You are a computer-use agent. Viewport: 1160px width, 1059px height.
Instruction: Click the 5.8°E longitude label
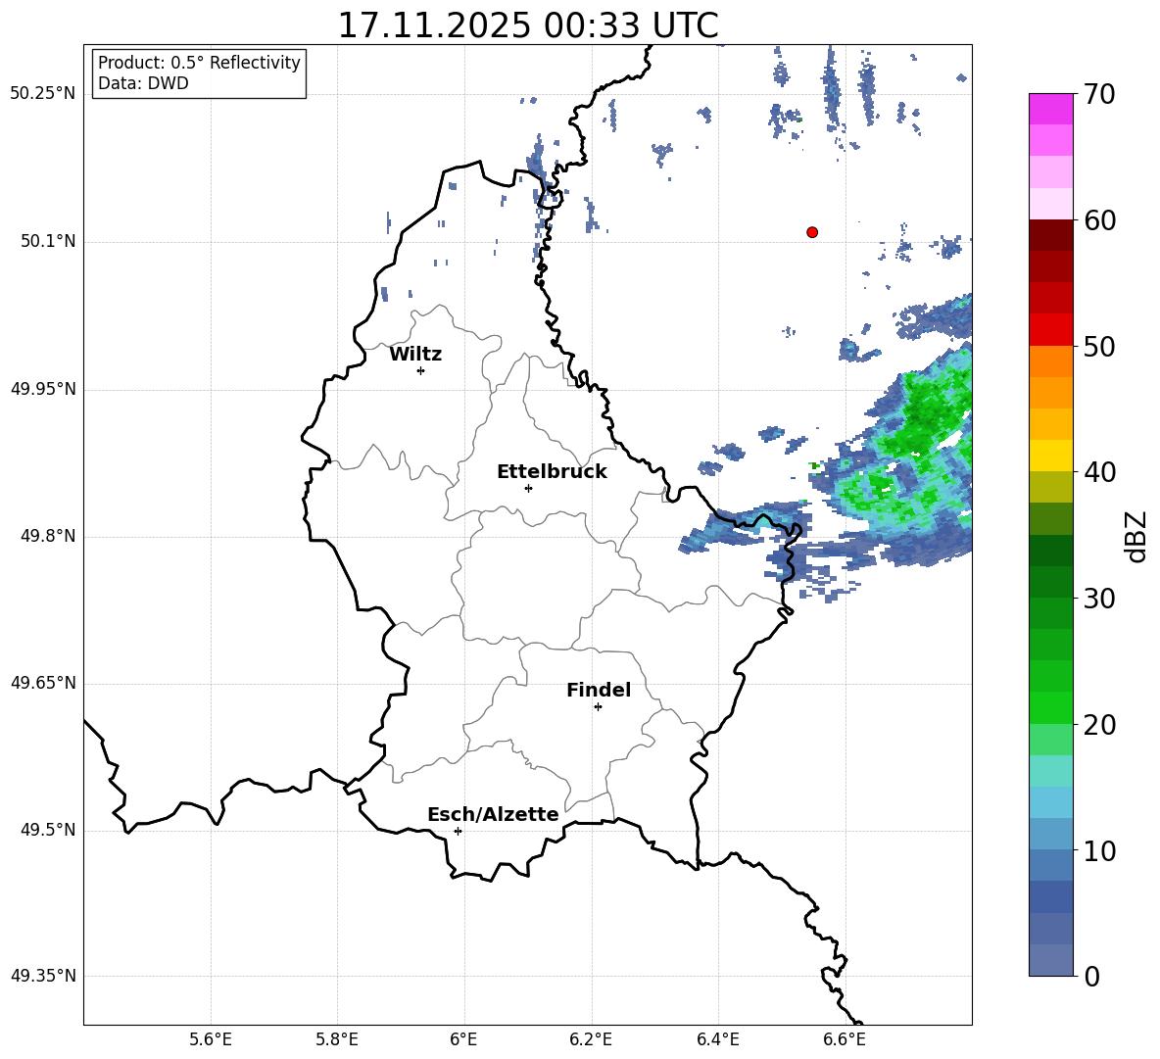[337, 1039]
